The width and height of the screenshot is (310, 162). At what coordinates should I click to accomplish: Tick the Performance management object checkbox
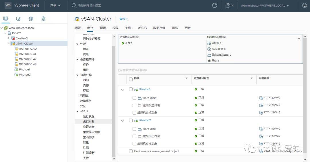pos(131,151)
